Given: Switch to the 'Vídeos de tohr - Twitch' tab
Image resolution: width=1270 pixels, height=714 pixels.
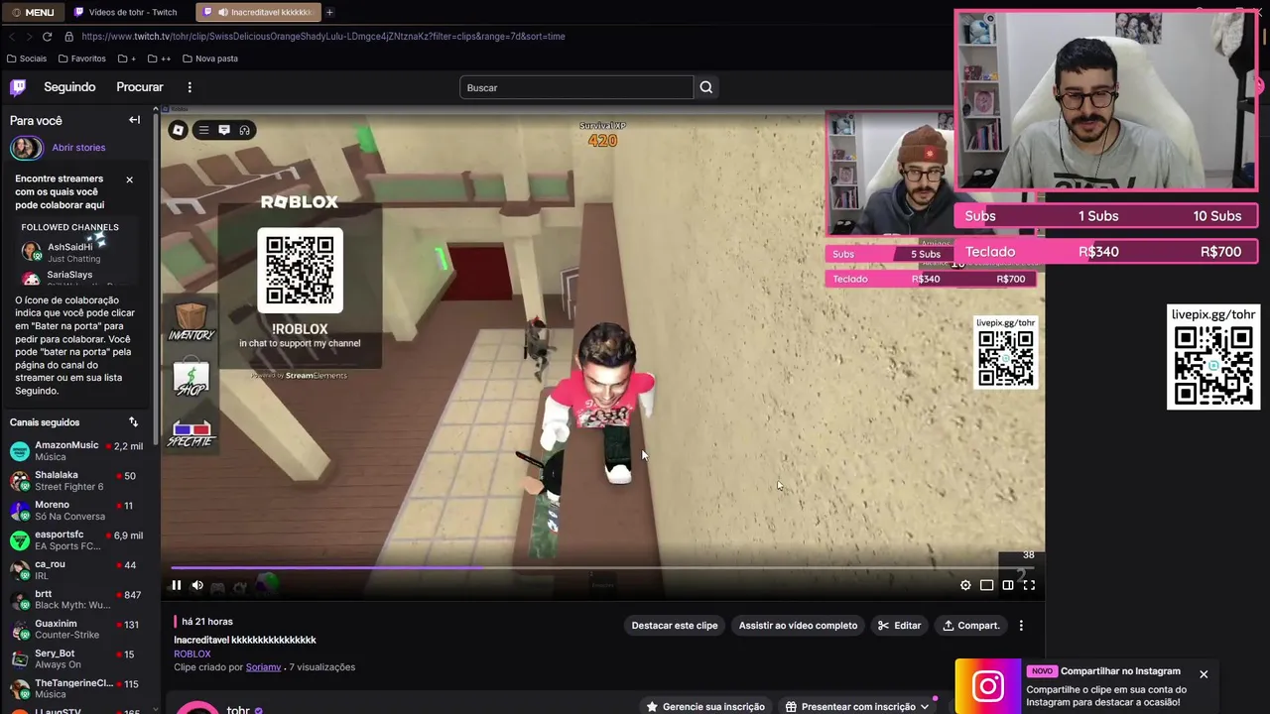Looking at the screenshot, I should coord(127,12).
